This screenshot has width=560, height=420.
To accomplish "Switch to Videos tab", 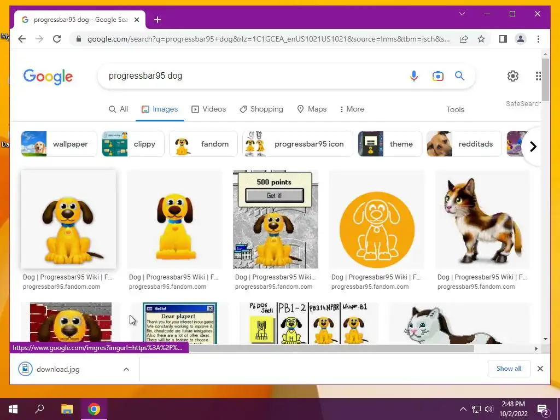I will click(x=208, y=109).
